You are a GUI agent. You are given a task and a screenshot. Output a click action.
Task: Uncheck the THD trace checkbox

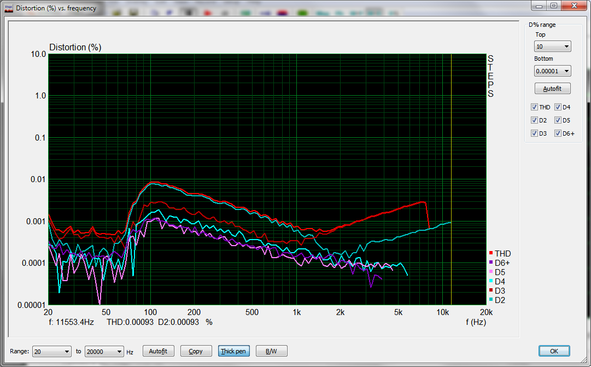[x=535, y=107]
